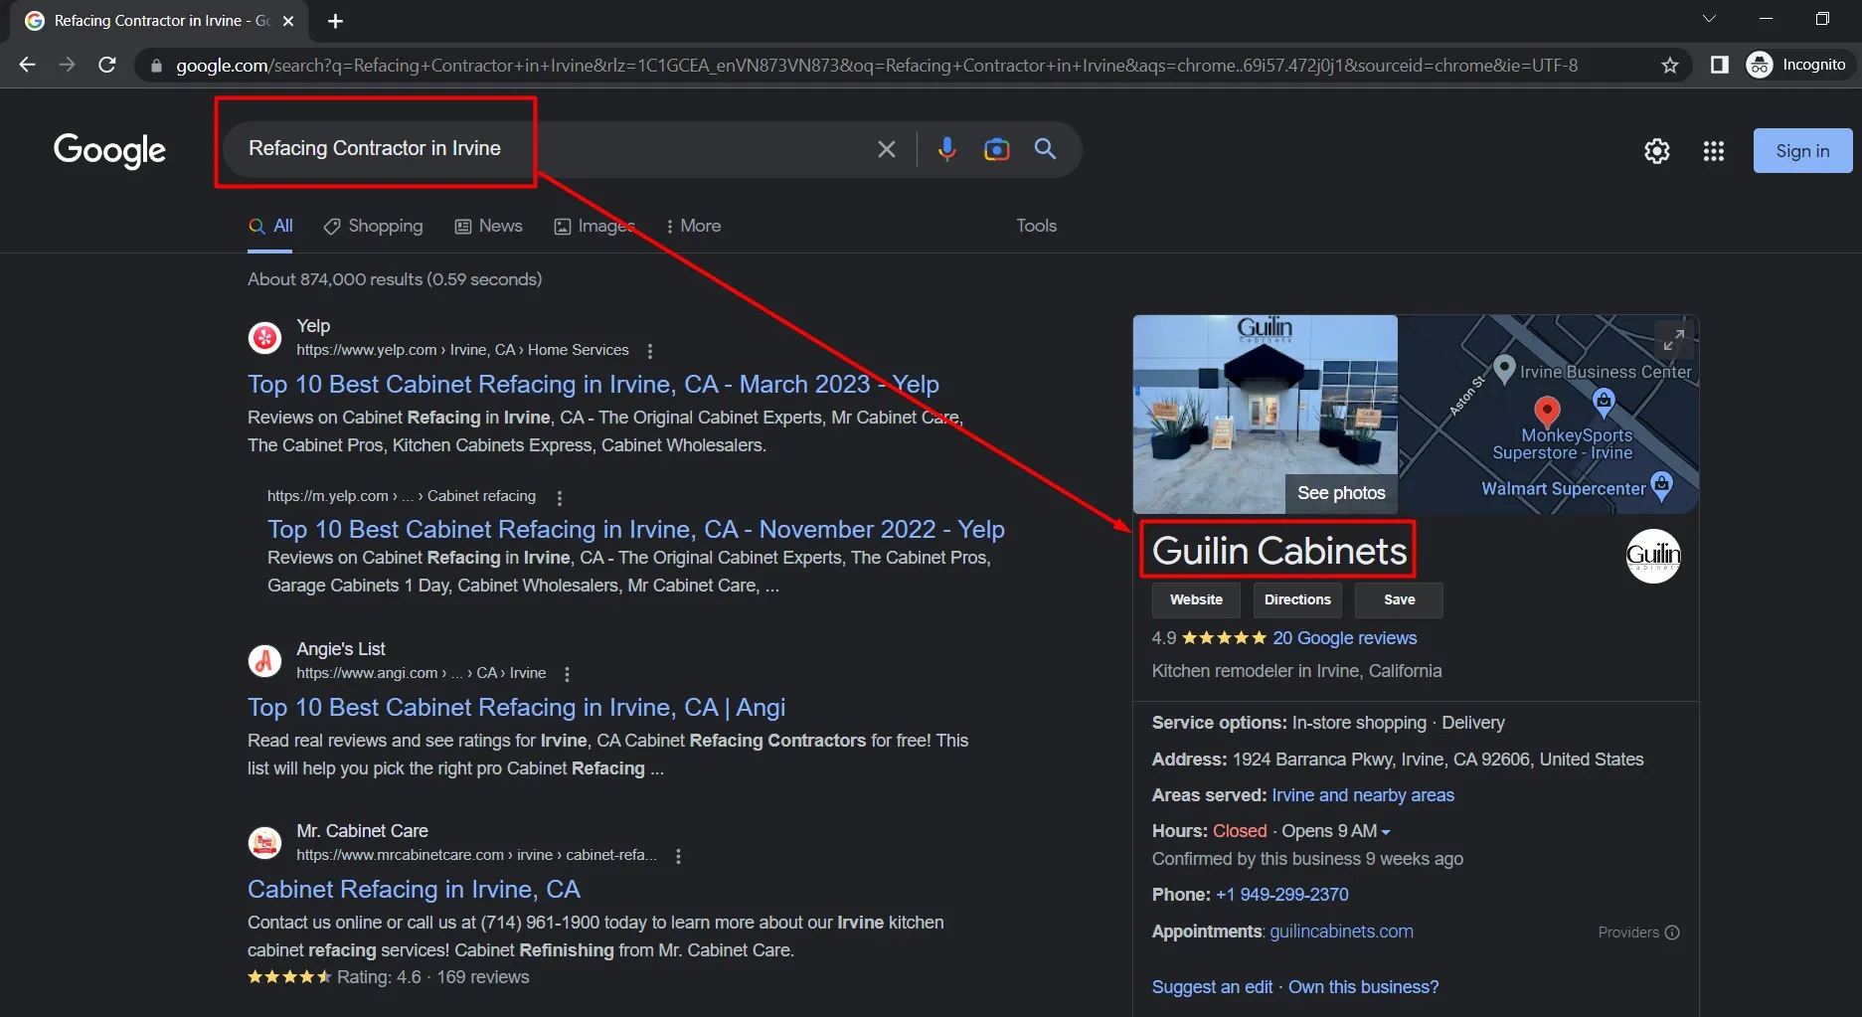Click About 874,000 results text
Screen dimensions: 1862x1017
click(x=395, y=279)
